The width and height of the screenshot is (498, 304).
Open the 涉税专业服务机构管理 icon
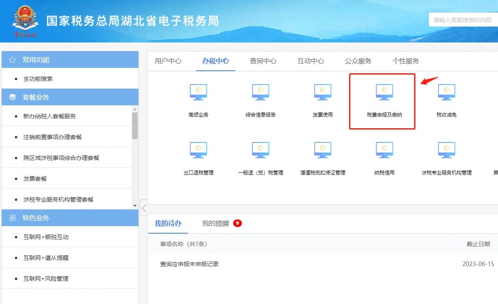tap(447, 150)
